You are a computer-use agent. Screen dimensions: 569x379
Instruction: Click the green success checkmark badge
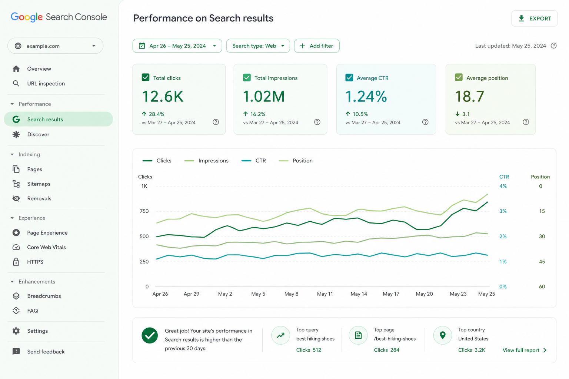click(x=150, y=335)
